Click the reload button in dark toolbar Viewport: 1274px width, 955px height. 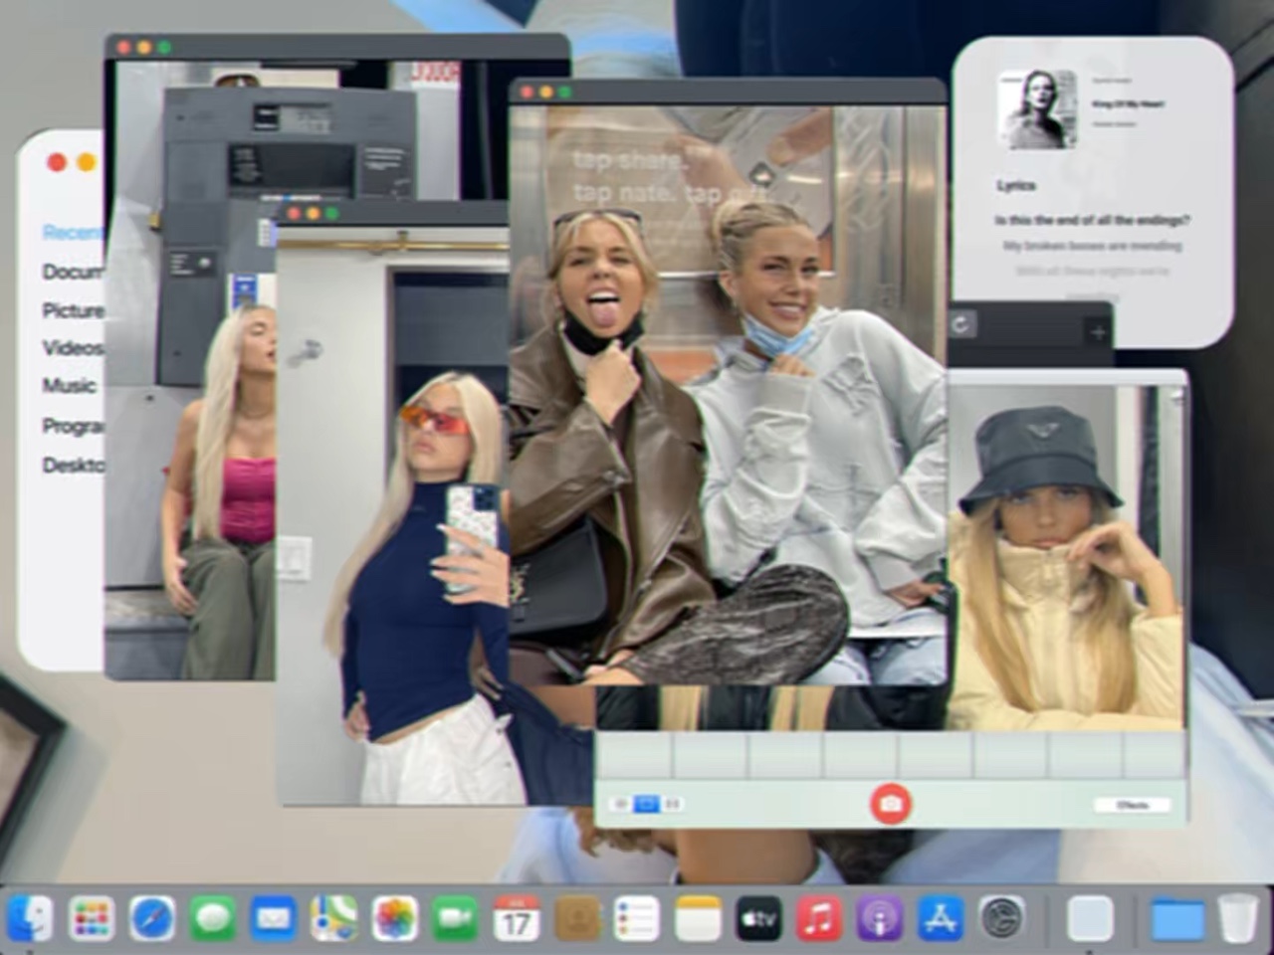(961, 325)
